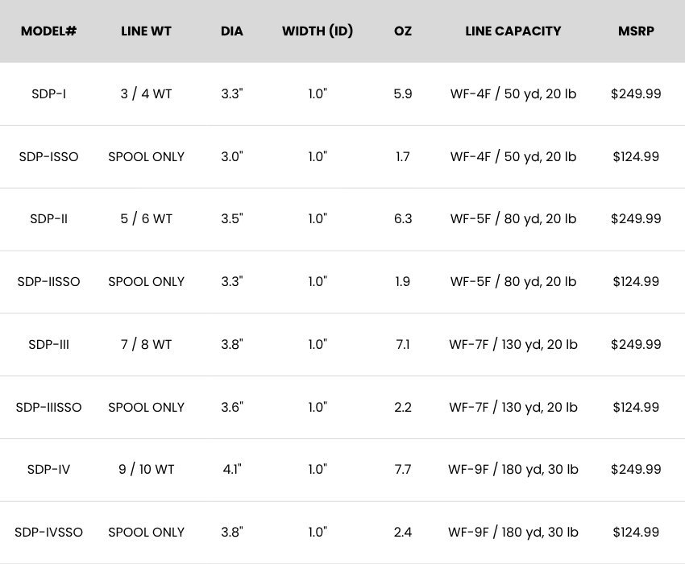Click the WIDTH (ID) column header

tap(318, 31)
